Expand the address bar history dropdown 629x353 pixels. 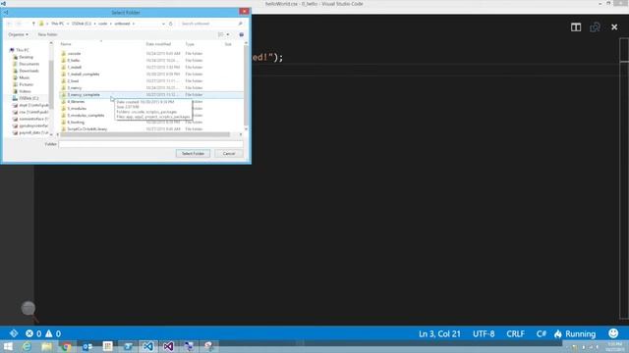coord(163,24)
